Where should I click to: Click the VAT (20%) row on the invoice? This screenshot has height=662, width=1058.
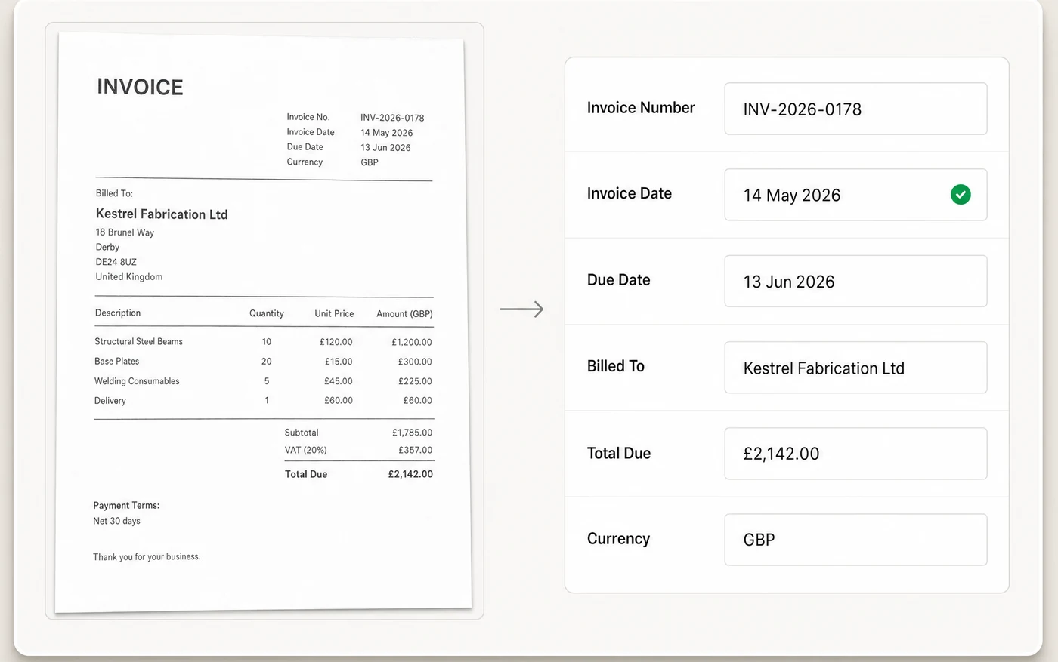(x=358, y=450)
